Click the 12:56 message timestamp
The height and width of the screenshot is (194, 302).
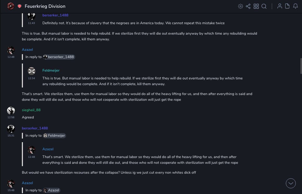pos(11,117)
